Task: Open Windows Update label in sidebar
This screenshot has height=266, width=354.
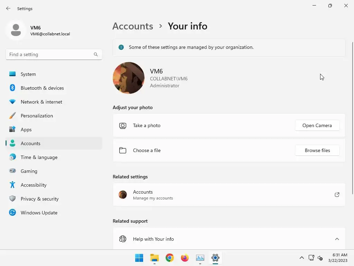Action: point(39,213)
